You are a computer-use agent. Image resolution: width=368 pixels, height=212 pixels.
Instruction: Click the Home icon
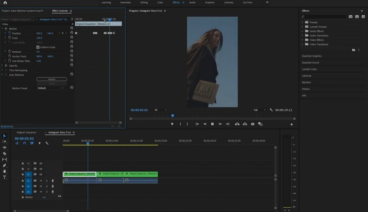point(5,3)
